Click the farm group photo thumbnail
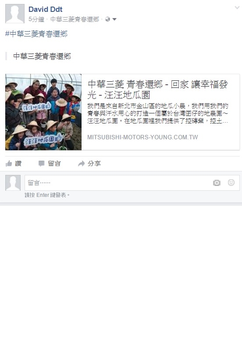This screenshot has width=242, height=363. (43, 112)
